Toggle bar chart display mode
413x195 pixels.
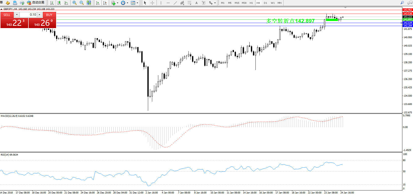pyautogui.click(x=52, y=3)
